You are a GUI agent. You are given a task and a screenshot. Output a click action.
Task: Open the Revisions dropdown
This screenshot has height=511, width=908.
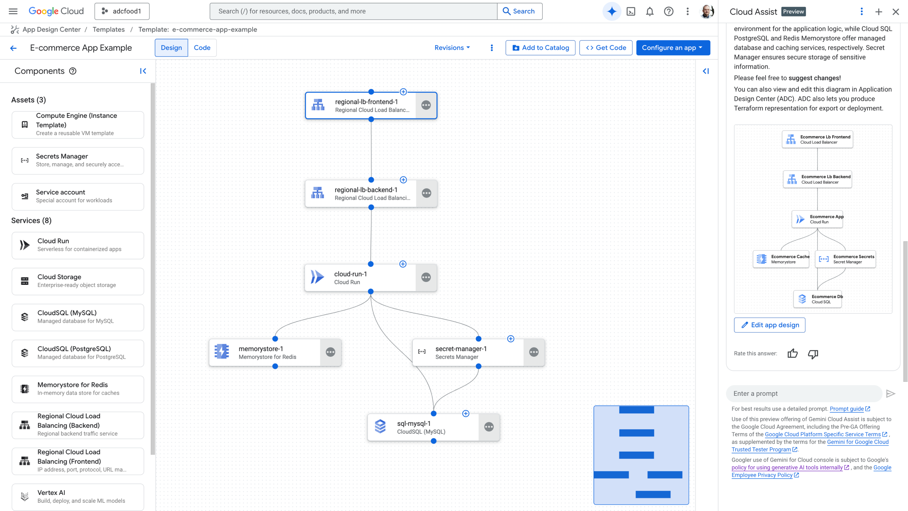coord(452,48)
